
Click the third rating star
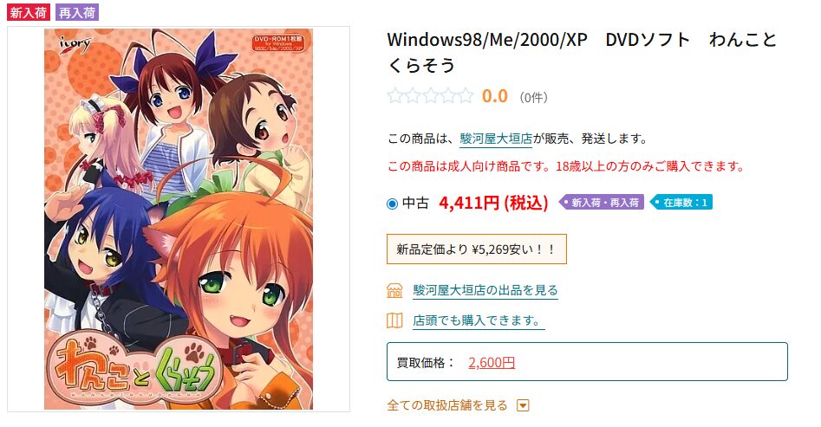point(430,96)
